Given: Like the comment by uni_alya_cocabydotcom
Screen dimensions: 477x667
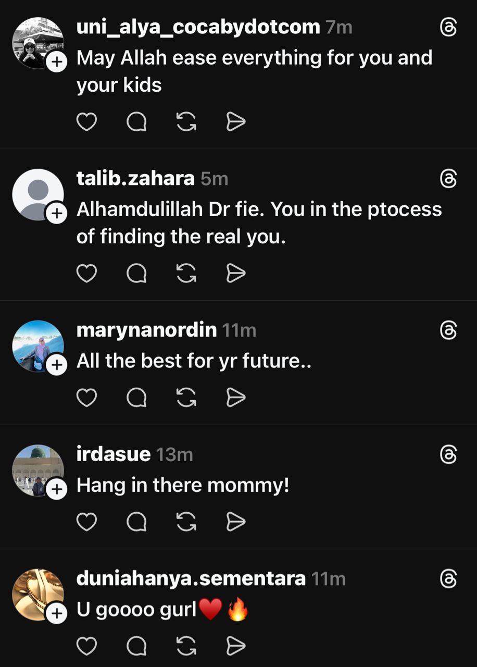Looking at the screenshot, I should (x=86, y=122).
